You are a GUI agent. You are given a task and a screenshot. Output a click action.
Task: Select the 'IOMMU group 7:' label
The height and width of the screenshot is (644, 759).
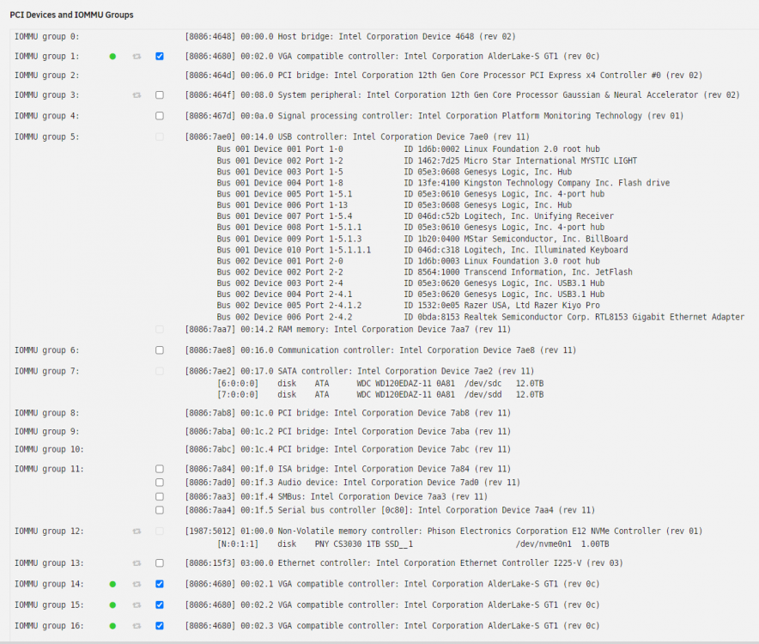tap(47, 372)
